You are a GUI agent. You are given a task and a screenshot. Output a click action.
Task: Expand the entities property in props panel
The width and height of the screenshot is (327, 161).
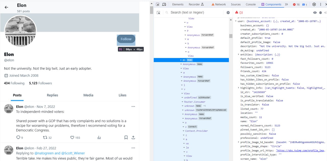239,55
